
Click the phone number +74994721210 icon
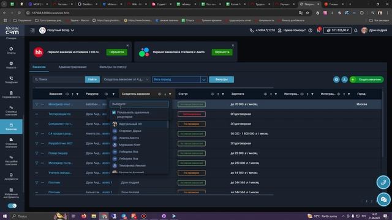252,30
